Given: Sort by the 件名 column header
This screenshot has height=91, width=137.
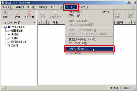Looking at the screenshot, I should [x=58, y=23].
